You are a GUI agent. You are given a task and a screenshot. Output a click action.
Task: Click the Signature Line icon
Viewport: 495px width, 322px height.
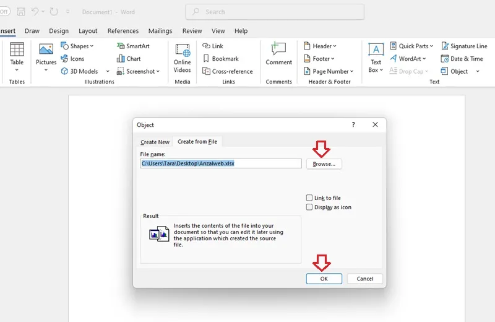click(x=445, y=46)
